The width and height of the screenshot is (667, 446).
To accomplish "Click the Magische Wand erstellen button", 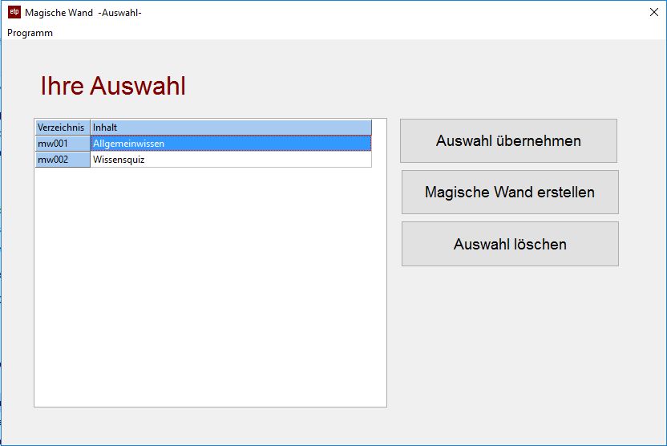I will [510, 193].
